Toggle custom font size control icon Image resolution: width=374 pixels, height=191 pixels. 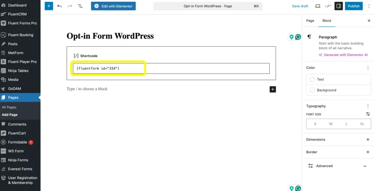pyautogui.click(x=368, y=114)
